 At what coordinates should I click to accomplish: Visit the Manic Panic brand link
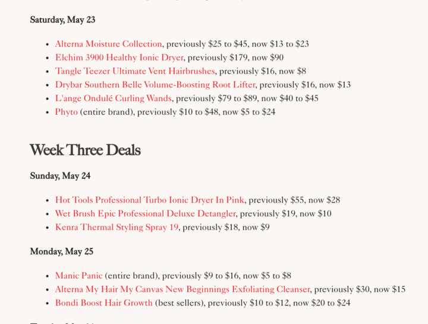[78, 276]
